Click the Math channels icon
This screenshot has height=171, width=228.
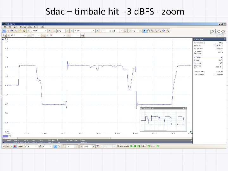click(x=83, y=35)
